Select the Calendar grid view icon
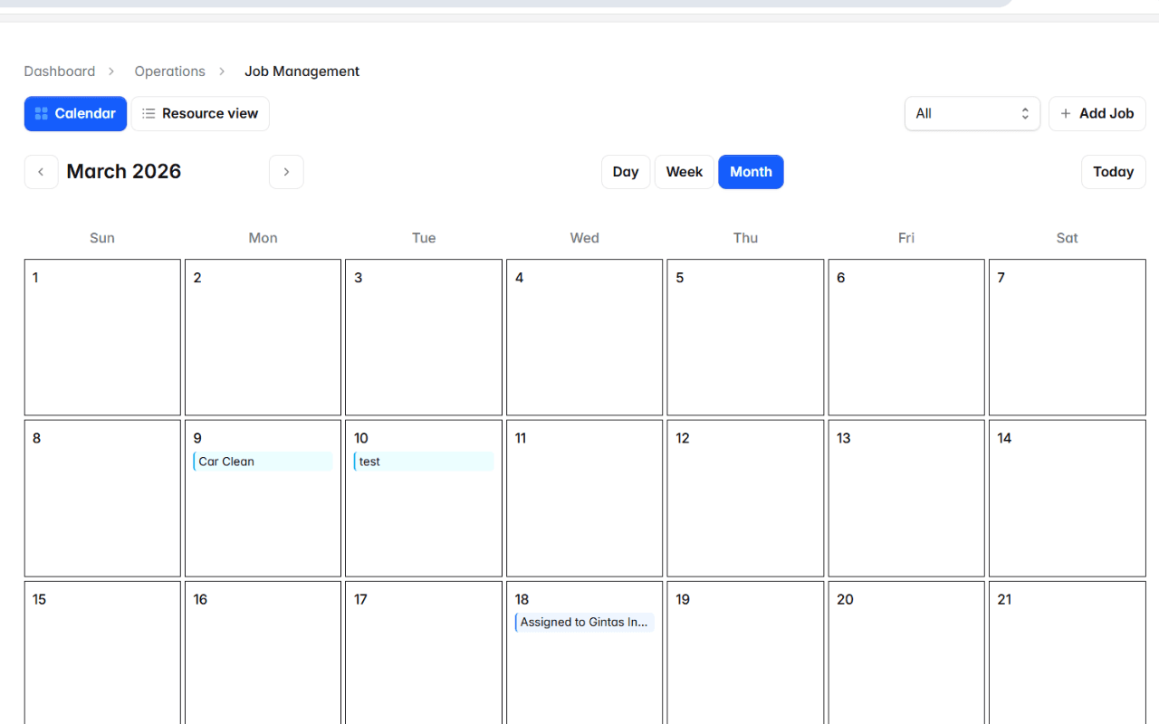Image resolution: width=1159 pixels, height=724 pixels. coord(42,113)
